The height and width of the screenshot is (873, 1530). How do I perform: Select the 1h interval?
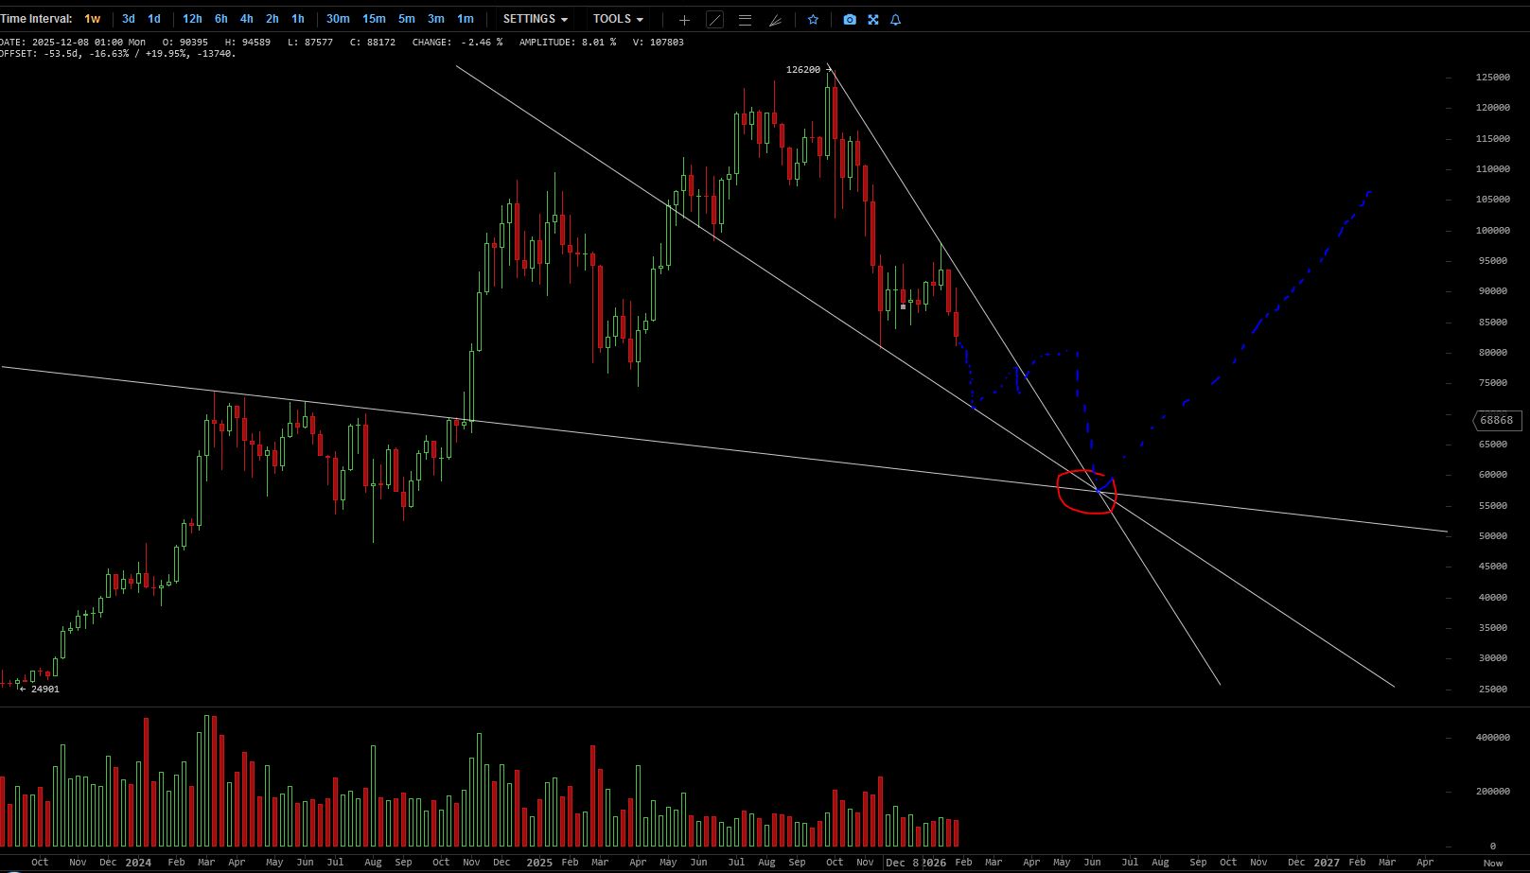coord(298,19)
